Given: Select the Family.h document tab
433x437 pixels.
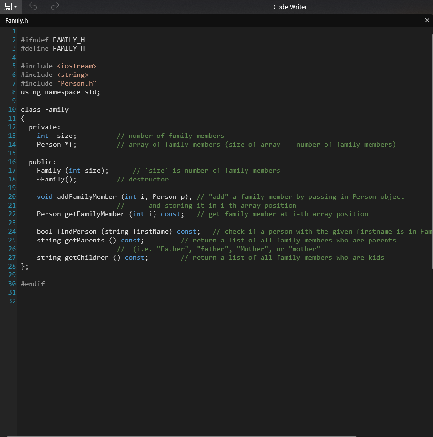Looking at the screenshot, I should 16,20.
